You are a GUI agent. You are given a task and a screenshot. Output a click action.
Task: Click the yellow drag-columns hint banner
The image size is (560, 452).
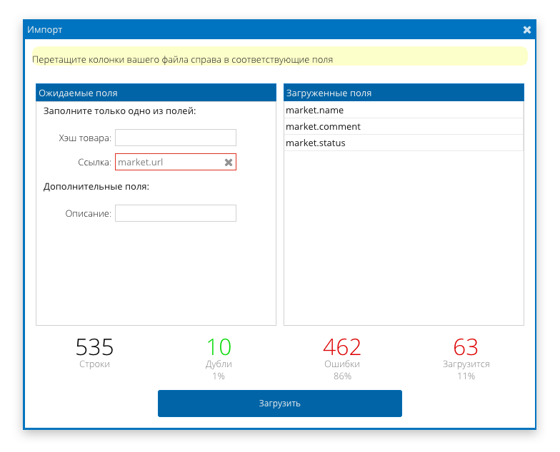[280, 56]
